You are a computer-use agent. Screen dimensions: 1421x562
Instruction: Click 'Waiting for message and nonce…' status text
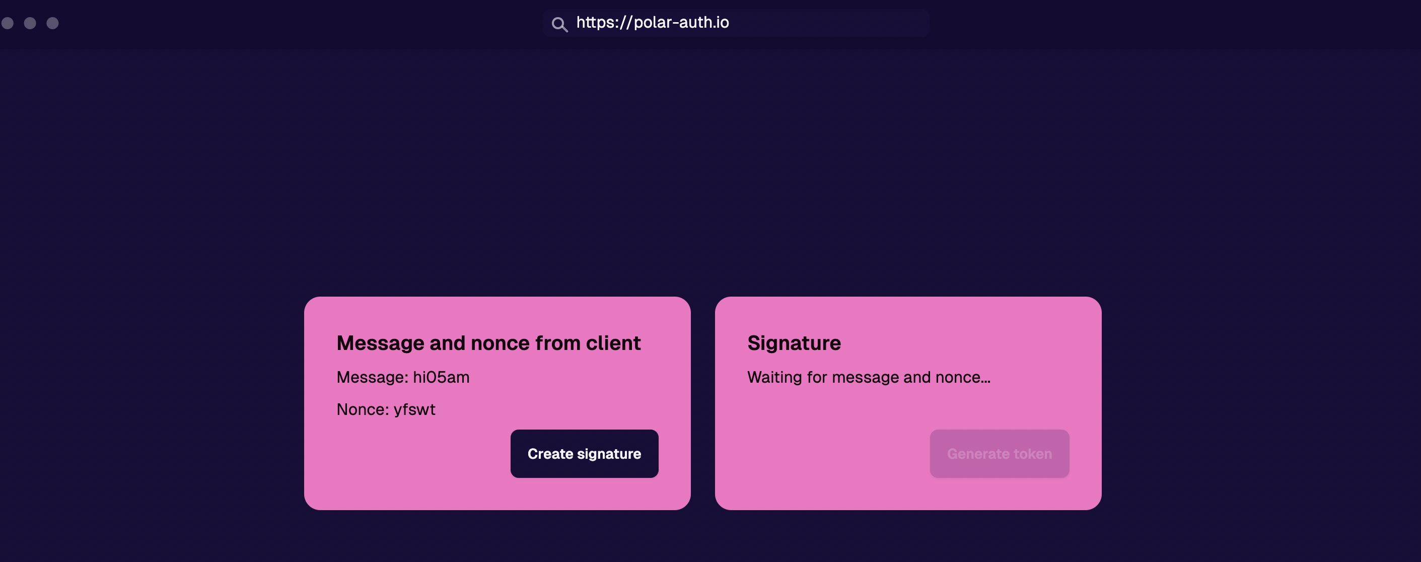(868, 377)
